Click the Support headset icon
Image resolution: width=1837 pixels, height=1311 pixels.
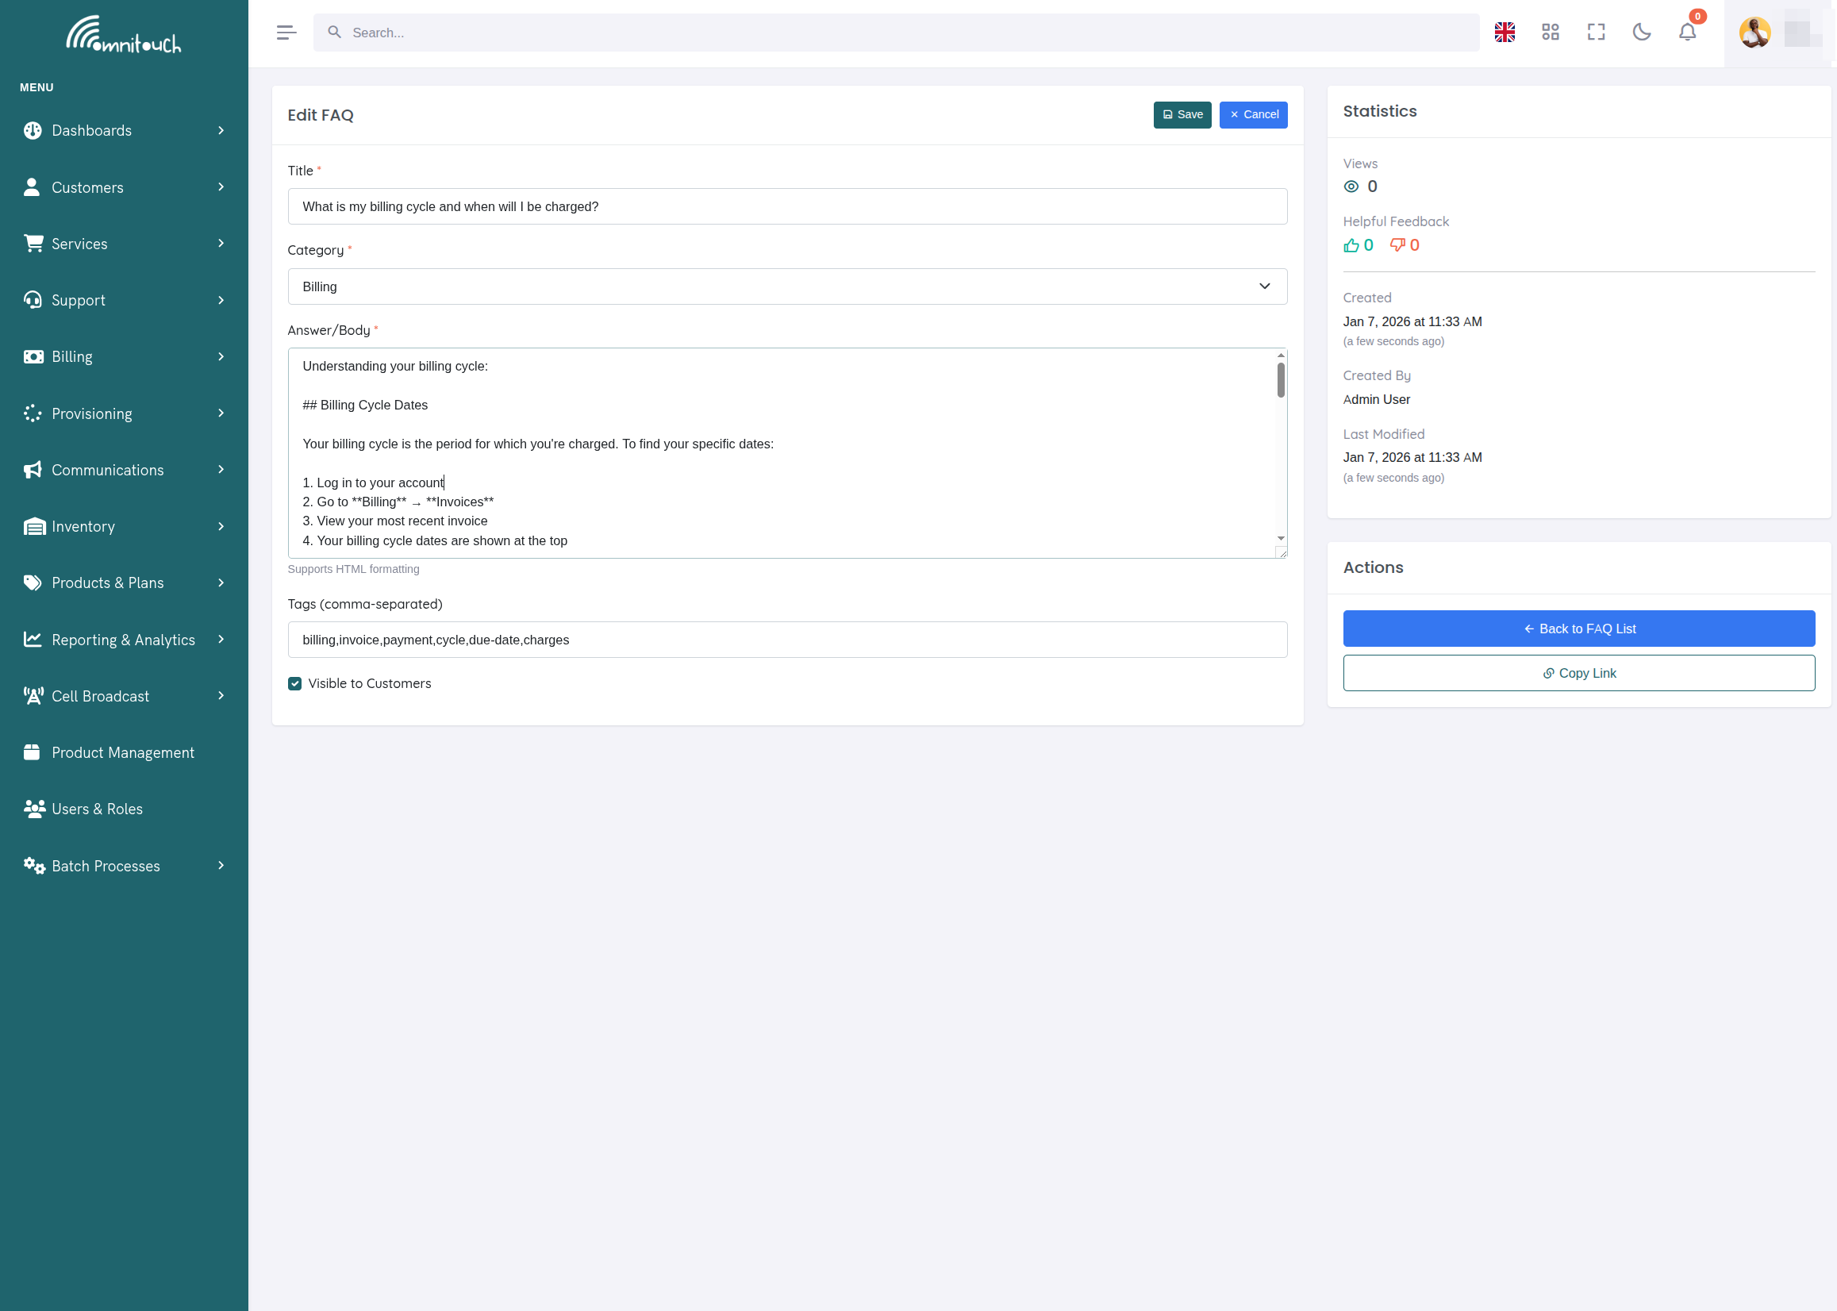click(x=33, y=299)
